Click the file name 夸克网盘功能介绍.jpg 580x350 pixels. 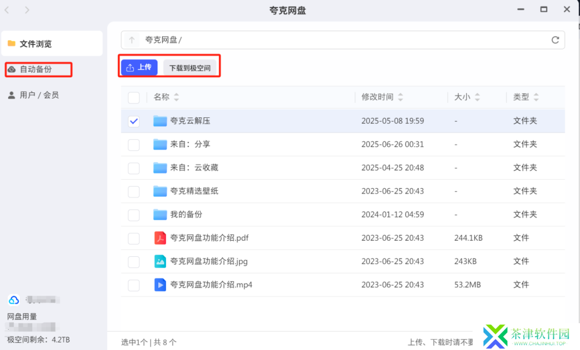209,262
